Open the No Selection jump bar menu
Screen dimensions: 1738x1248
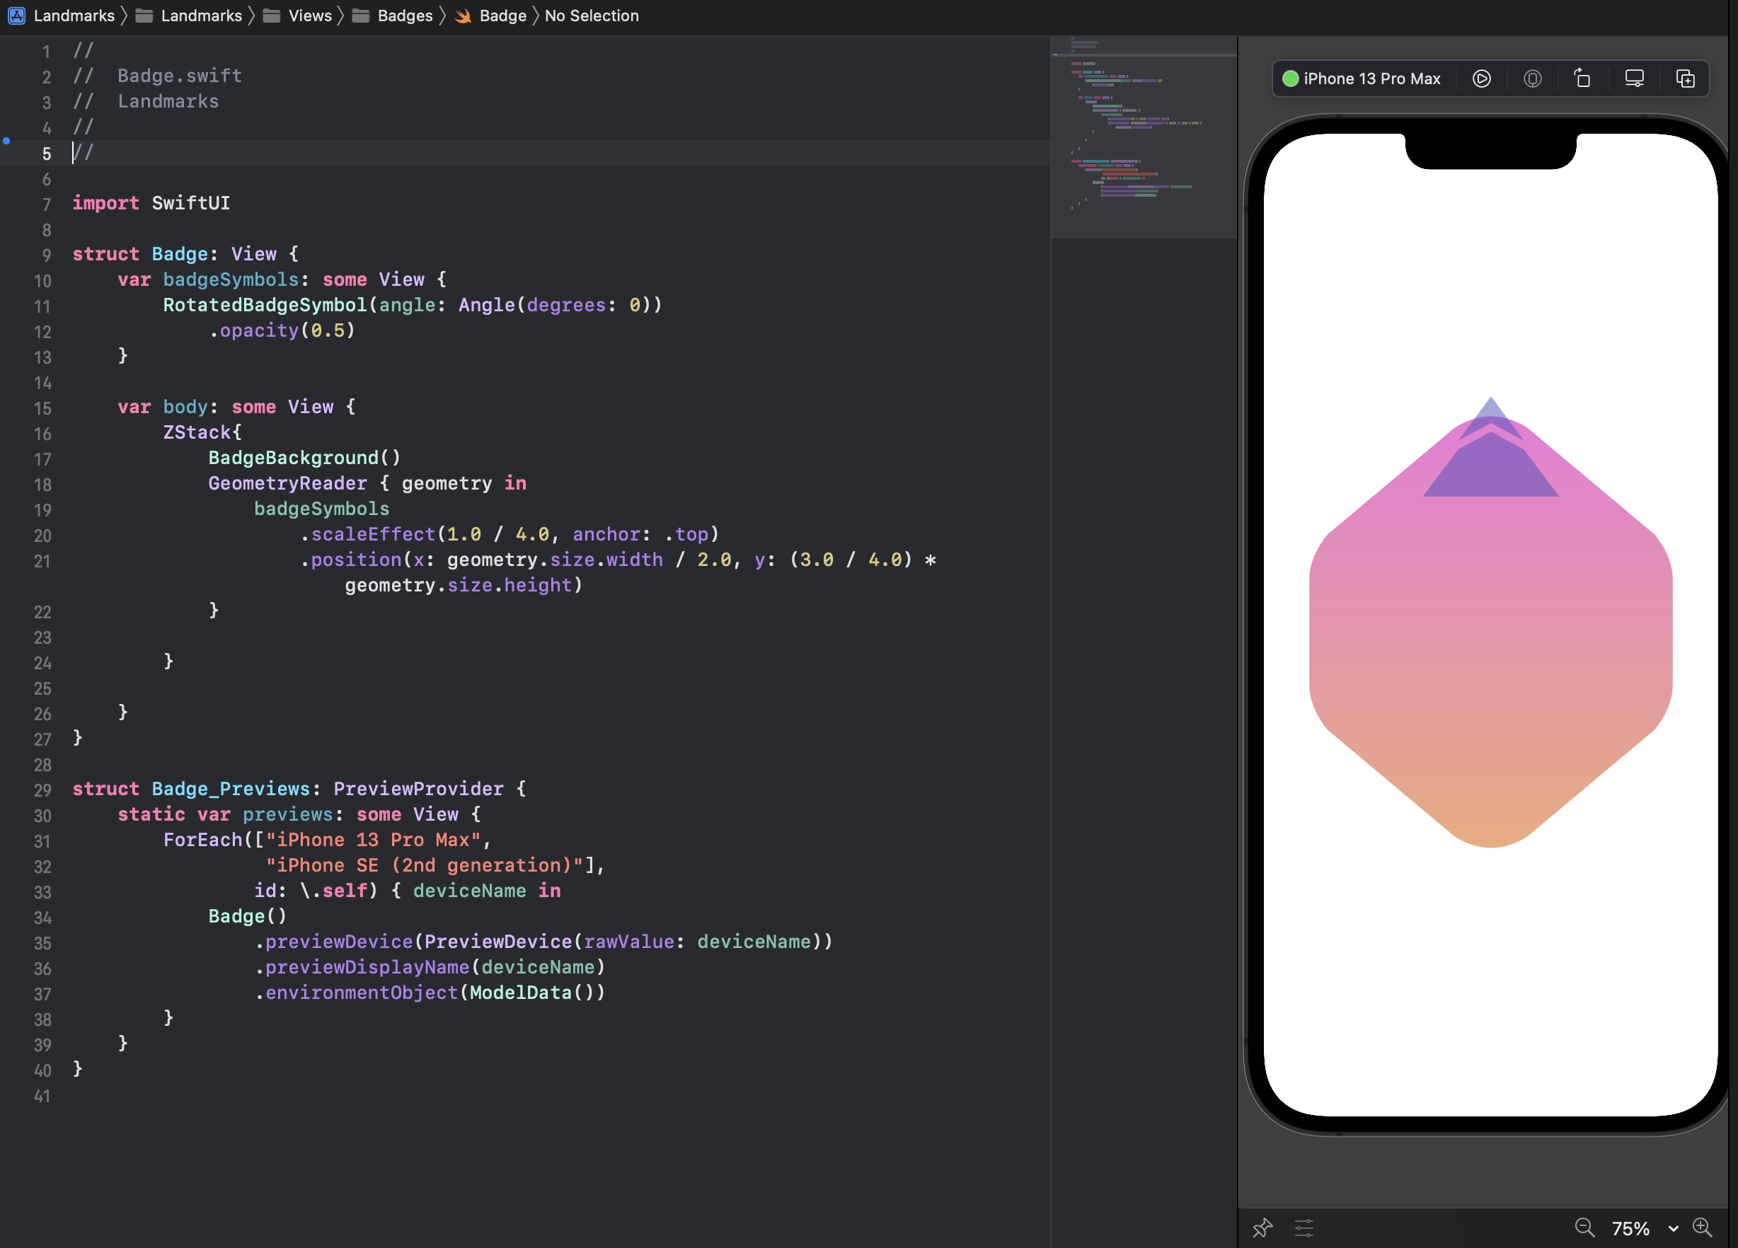592,16
